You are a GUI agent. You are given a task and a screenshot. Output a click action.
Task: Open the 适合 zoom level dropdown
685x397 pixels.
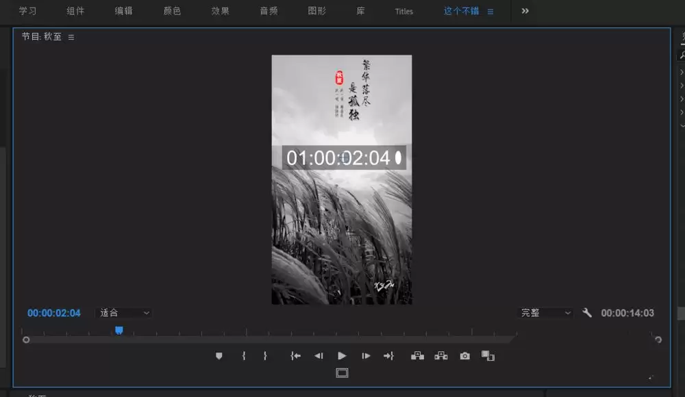tap(124, 313)
